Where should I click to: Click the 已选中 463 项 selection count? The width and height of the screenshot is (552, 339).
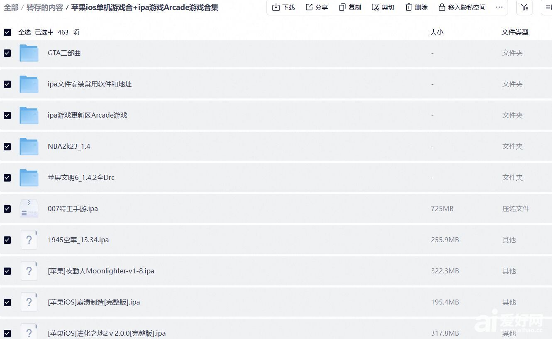click(x=57, y=32)
